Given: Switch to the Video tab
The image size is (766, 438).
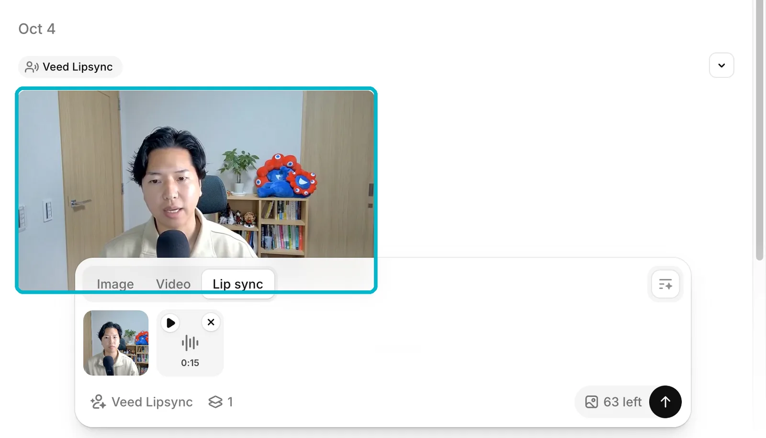Looking at the screenshot, I should 173,284.
